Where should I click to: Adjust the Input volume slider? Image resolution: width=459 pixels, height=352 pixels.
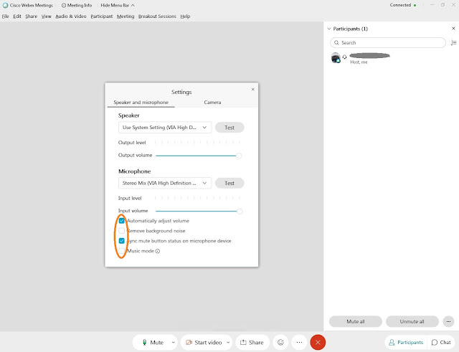[199, 211]
